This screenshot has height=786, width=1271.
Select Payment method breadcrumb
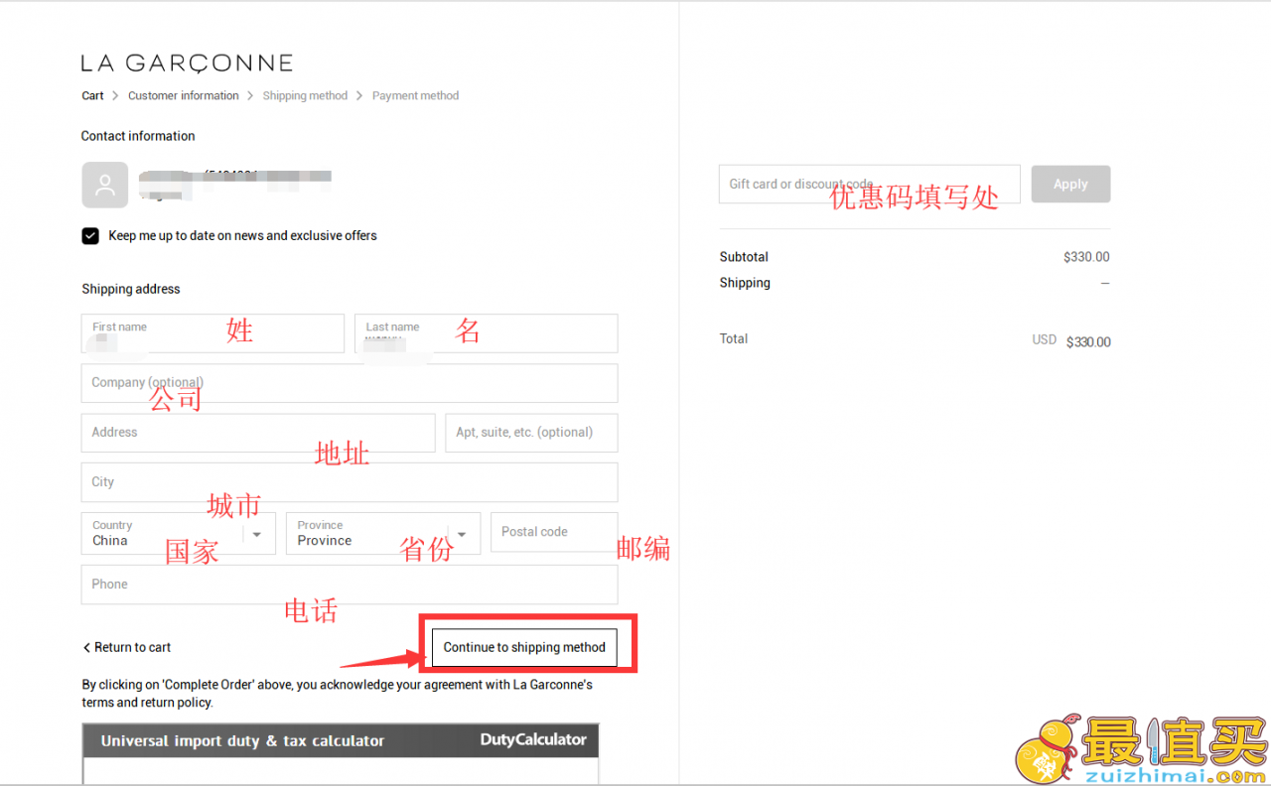pyautogui.click(x=415, y=96)
